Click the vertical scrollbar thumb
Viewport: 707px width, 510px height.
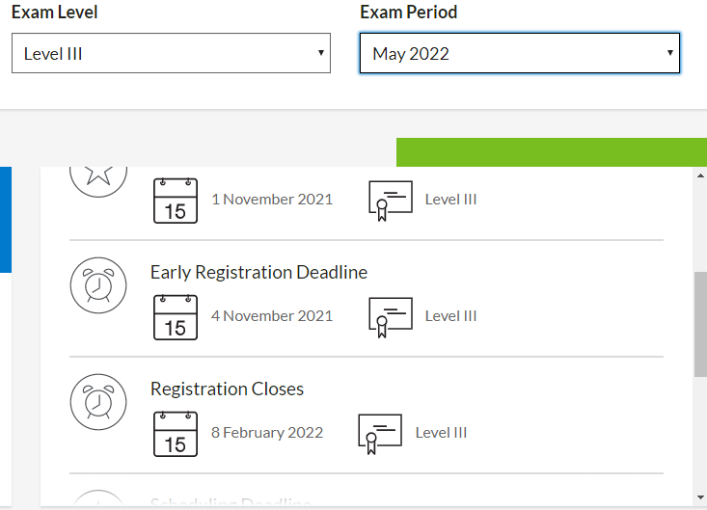[700, 324]
